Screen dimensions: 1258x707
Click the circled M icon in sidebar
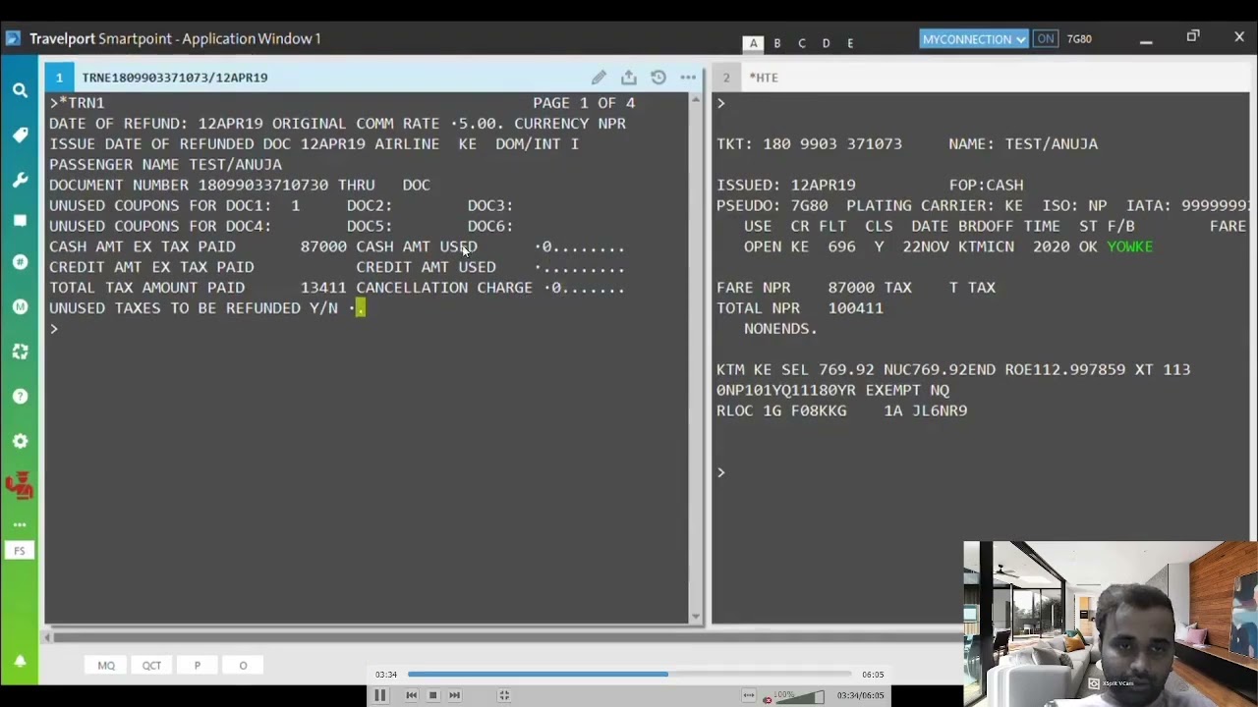(20, 307)
